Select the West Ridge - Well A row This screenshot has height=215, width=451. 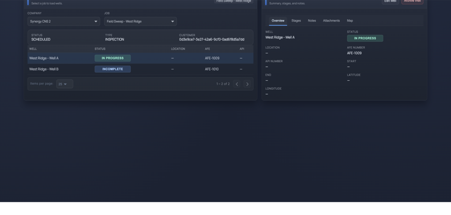(140, 58)
